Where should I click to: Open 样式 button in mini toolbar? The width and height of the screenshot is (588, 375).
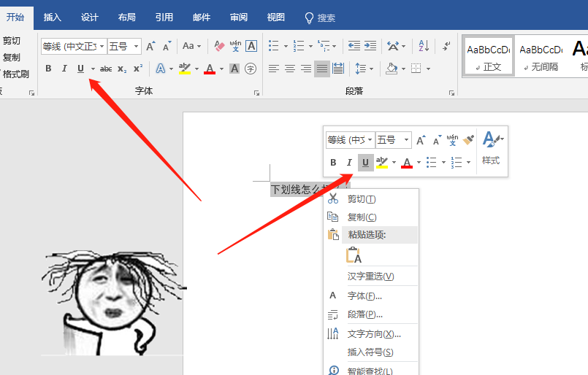tap(492, 149)
